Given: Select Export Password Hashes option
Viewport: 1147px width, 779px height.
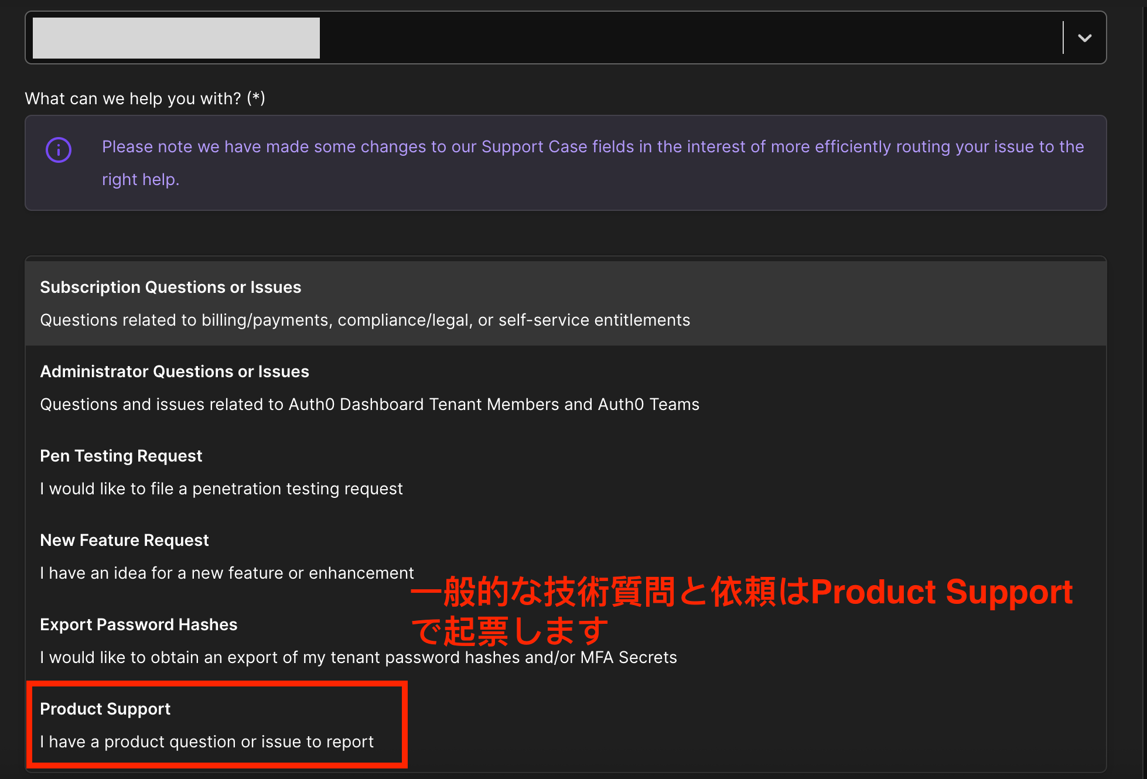Looking at the screenshot, I should [138, 624].
